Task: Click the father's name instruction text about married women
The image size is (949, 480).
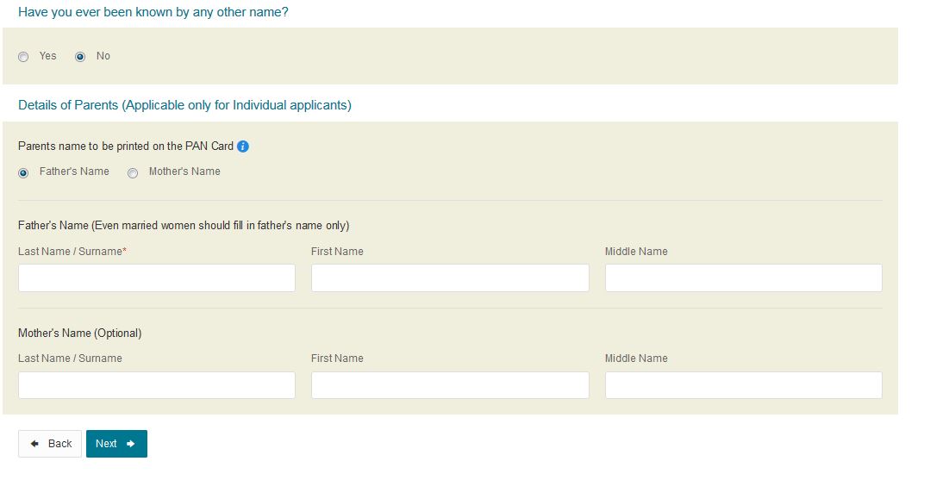Action: [184, 226]
